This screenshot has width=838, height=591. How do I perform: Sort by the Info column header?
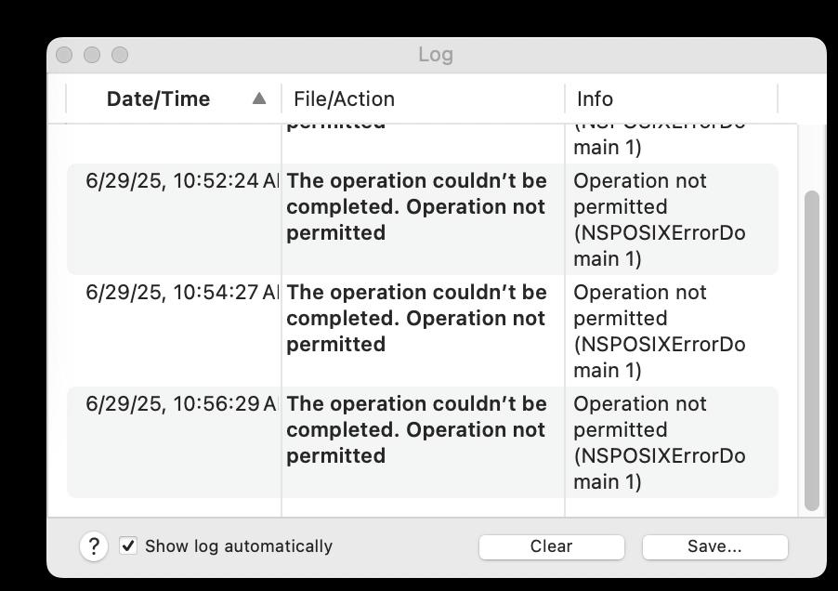click(x=595, y=98)
